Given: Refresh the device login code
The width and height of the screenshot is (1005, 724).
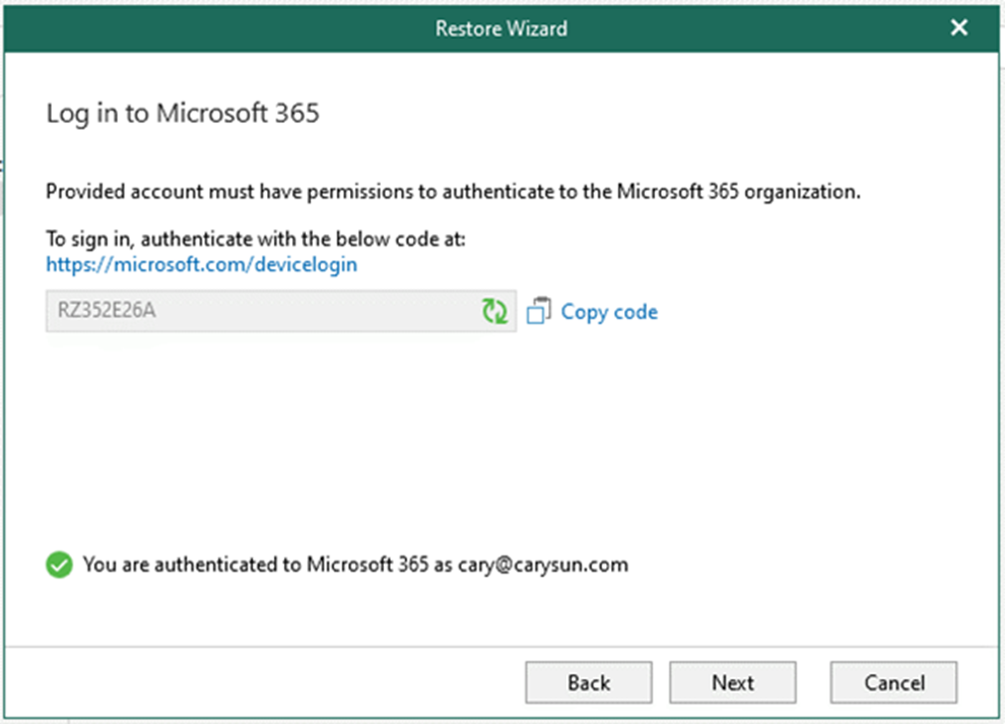Looking at the screenshot, I should pyautogui.click(x=495, y=311).
